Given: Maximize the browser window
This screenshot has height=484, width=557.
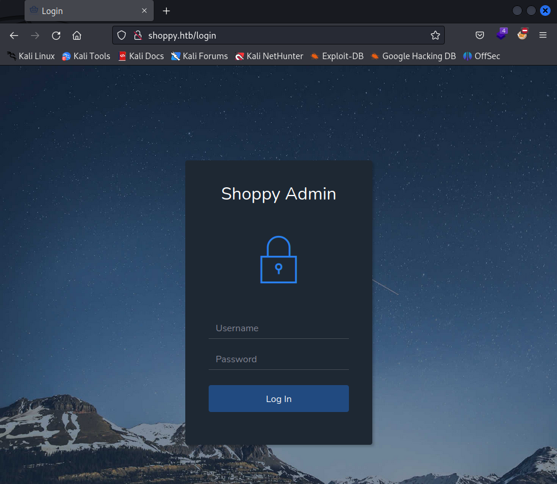Looking at the screenshot, I should click(531, 11).
